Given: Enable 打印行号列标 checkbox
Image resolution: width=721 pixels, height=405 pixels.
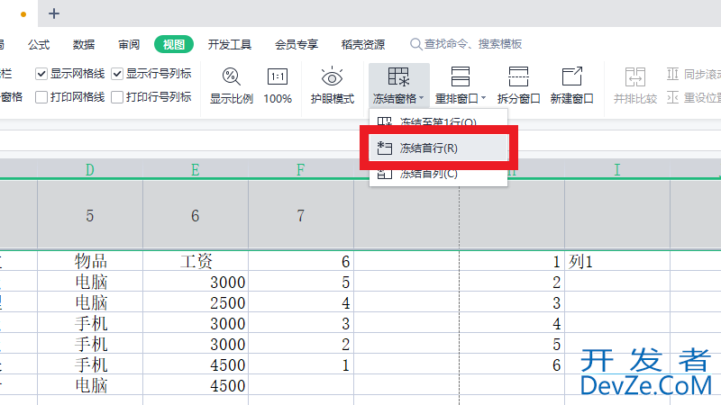Looking at the screenshot, I should click(x=117, y=97).
